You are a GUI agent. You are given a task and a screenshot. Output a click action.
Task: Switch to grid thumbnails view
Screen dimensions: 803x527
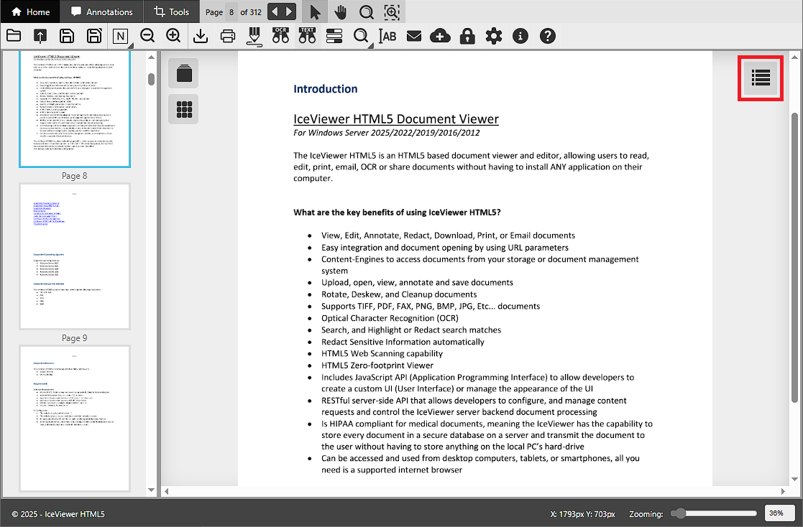pos(184,109)
